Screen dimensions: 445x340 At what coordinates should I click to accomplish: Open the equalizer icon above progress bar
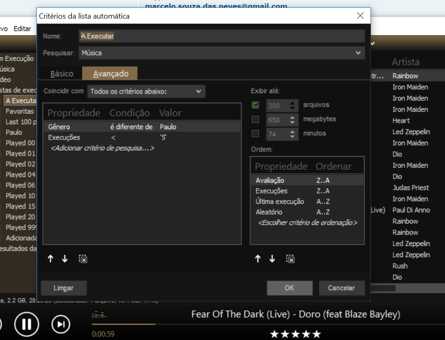pos(99,315)
